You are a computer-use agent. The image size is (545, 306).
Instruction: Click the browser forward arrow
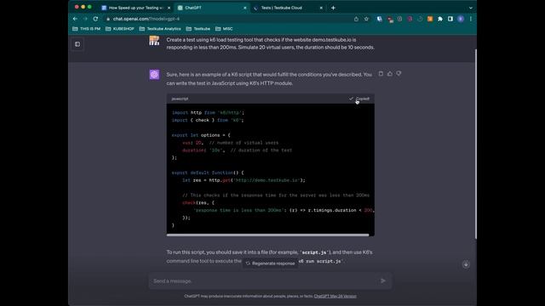[85, 19]
